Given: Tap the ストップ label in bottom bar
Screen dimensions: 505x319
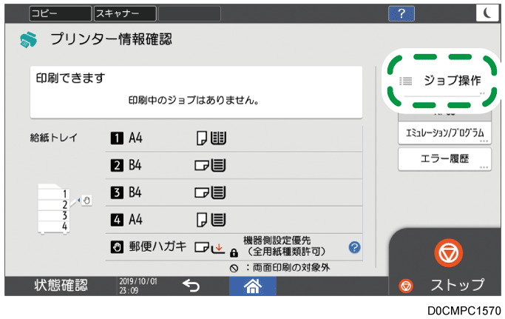Looking at the screenshot, I should (x=458, y=285).
